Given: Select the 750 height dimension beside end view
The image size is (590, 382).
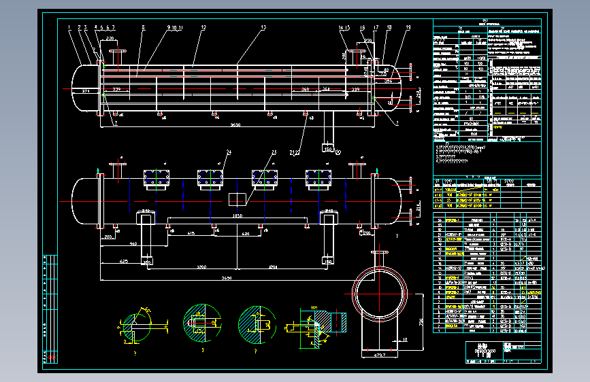Looking at the screenshot, I should point(421,322).
